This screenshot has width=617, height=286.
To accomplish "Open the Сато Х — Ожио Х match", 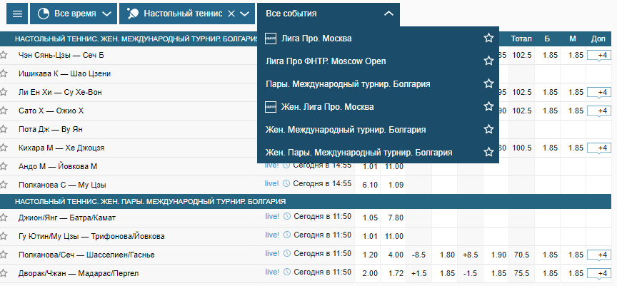I will (x=51, y=111).
